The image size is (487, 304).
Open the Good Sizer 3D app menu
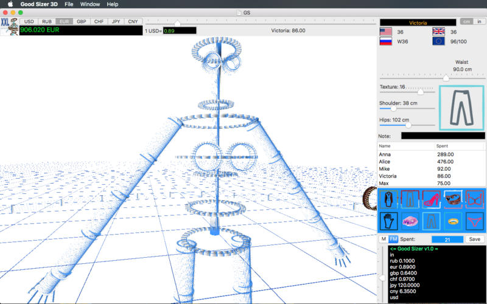pos(39,4)
